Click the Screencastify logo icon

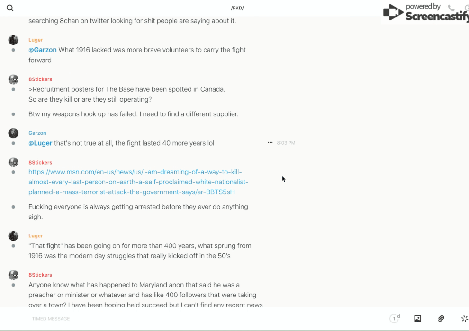pyautogui.click(x=393, y=12)
